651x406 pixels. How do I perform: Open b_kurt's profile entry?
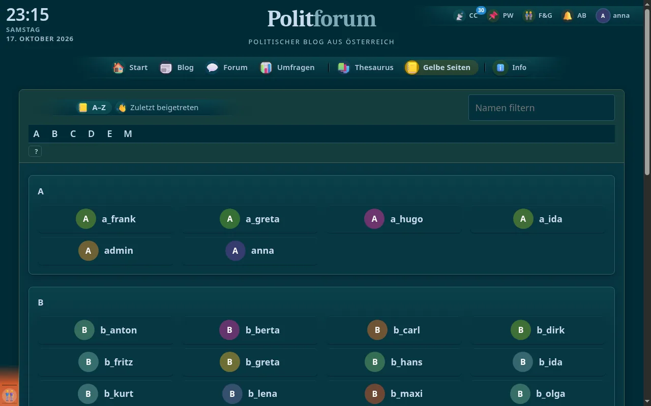[x=106, y=393]
